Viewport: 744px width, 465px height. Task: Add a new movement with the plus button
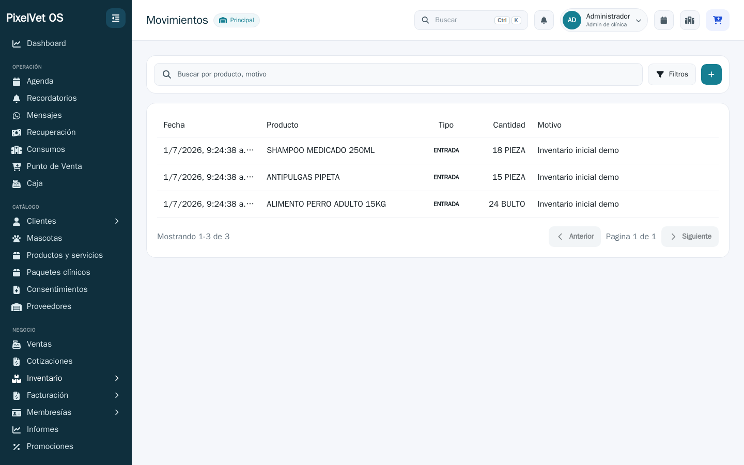[x=711, y=74]
